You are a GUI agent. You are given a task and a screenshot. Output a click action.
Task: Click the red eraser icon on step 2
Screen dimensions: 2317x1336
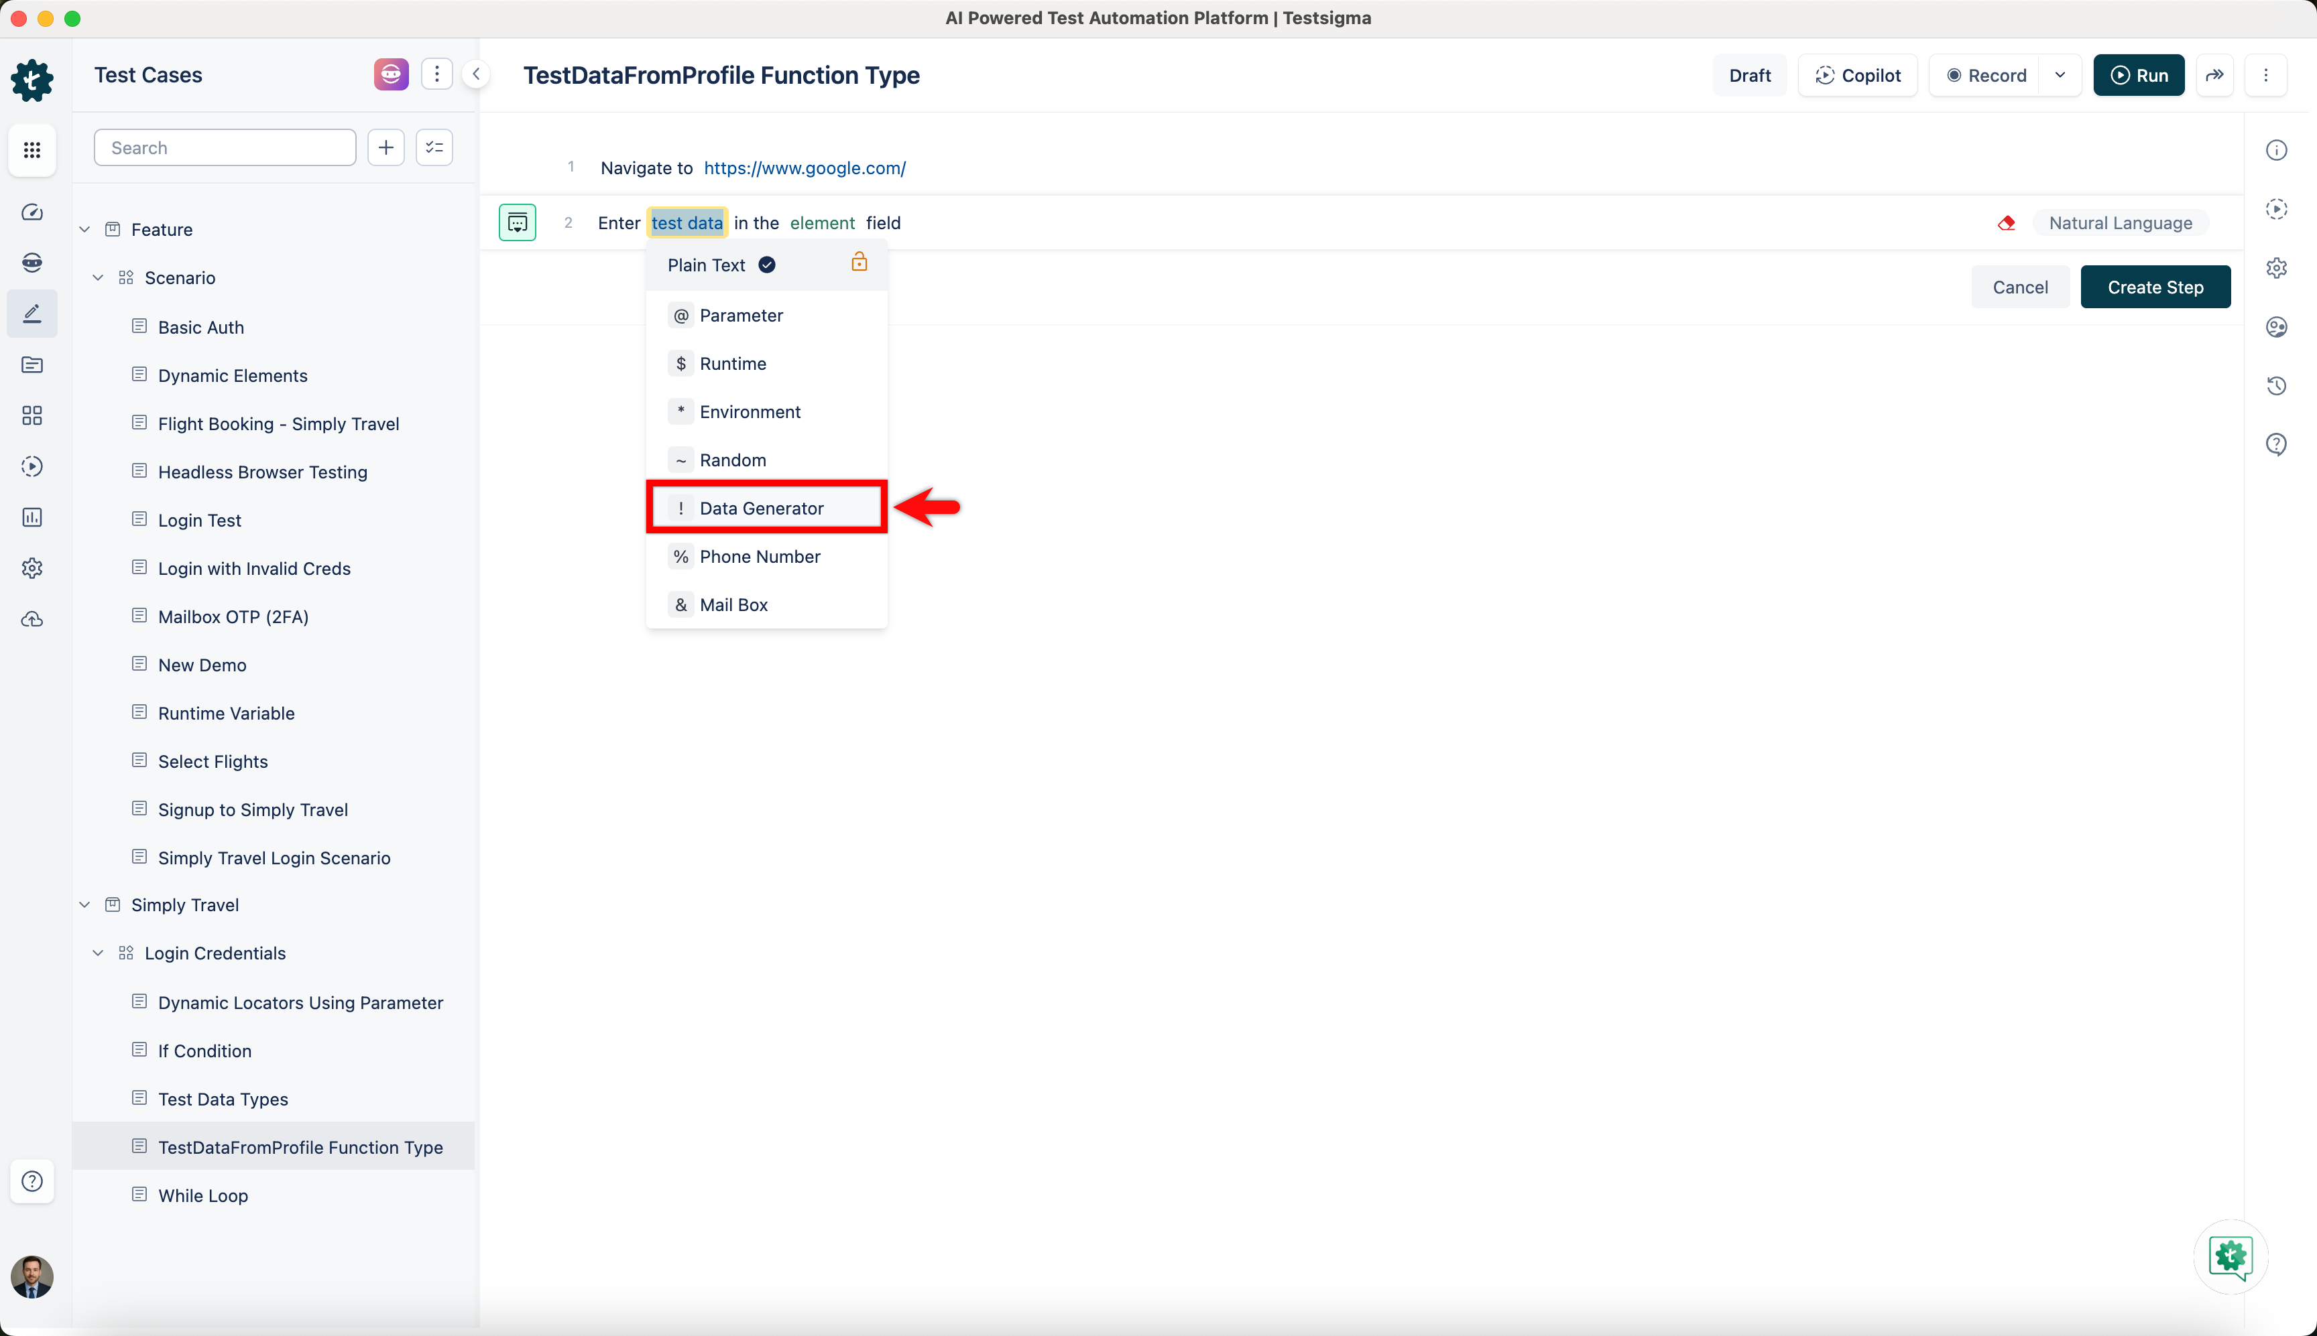pos(2007,223)
